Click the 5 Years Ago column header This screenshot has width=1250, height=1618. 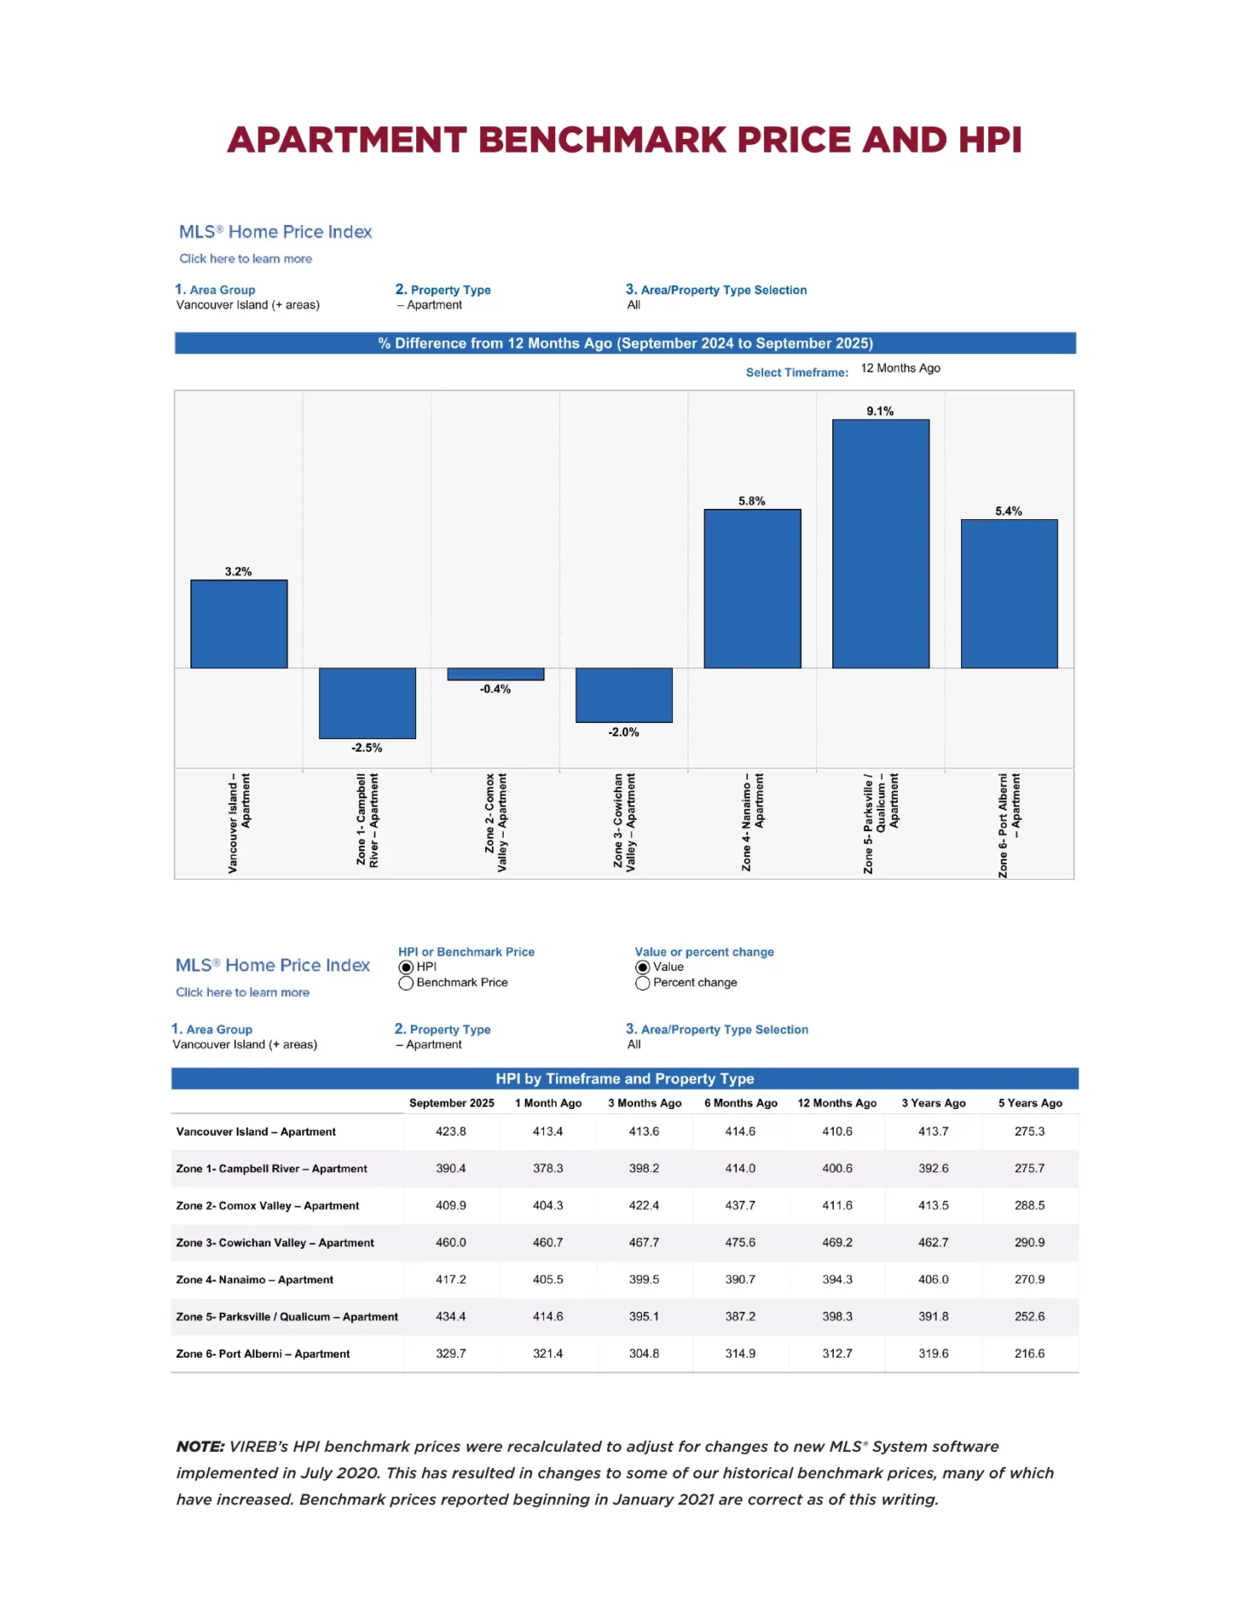point(1029,1102)
